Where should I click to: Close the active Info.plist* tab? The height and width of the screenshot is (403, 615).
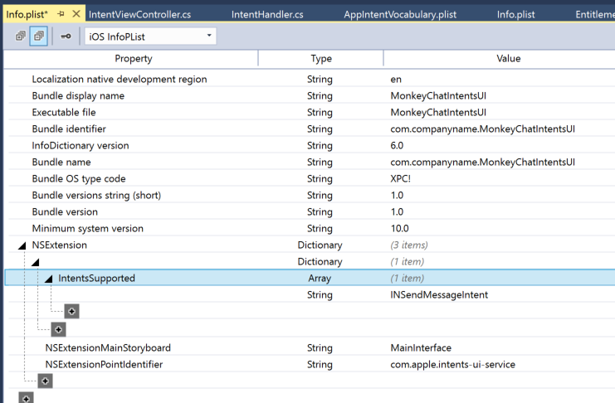click(x=76, y=14)
